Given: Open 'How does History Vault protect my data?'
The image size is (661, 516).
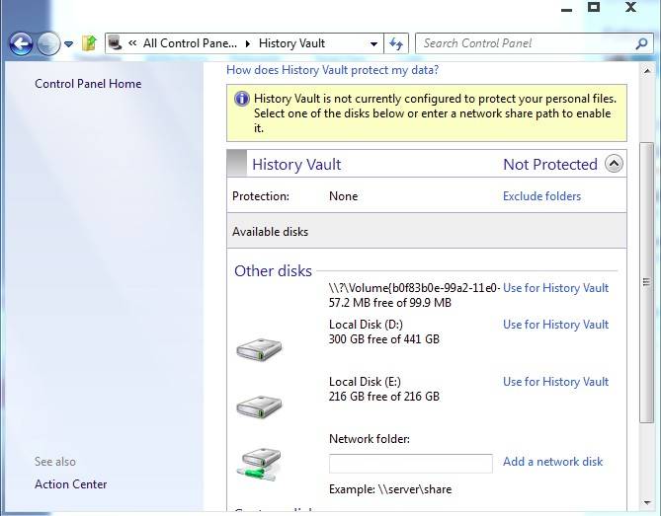Looking at the screenshot, I should pos(332,70).
